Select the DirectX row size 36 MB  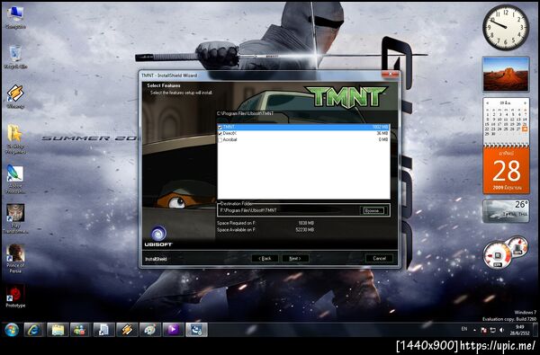point(382,134)
